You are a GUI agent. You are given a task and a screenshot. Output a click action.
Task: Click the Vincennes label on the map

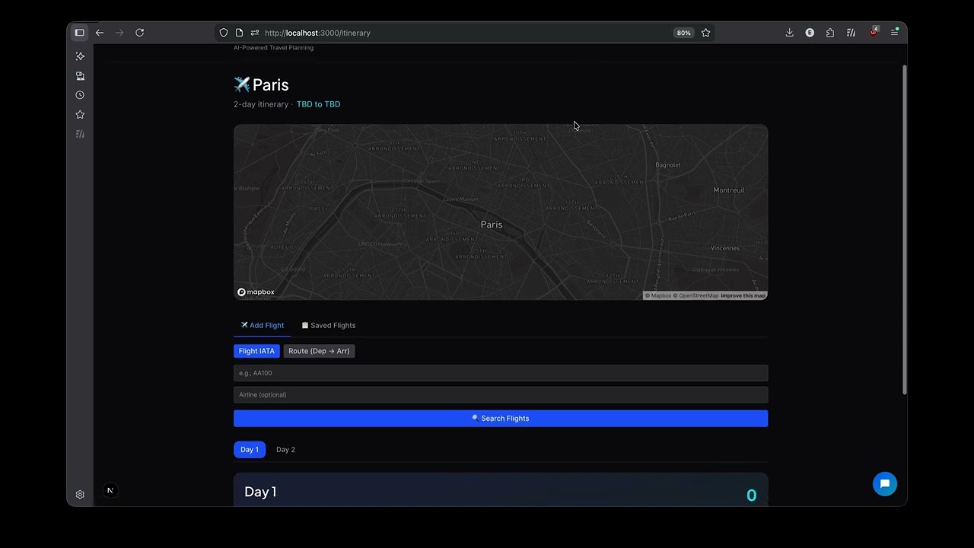724,248
